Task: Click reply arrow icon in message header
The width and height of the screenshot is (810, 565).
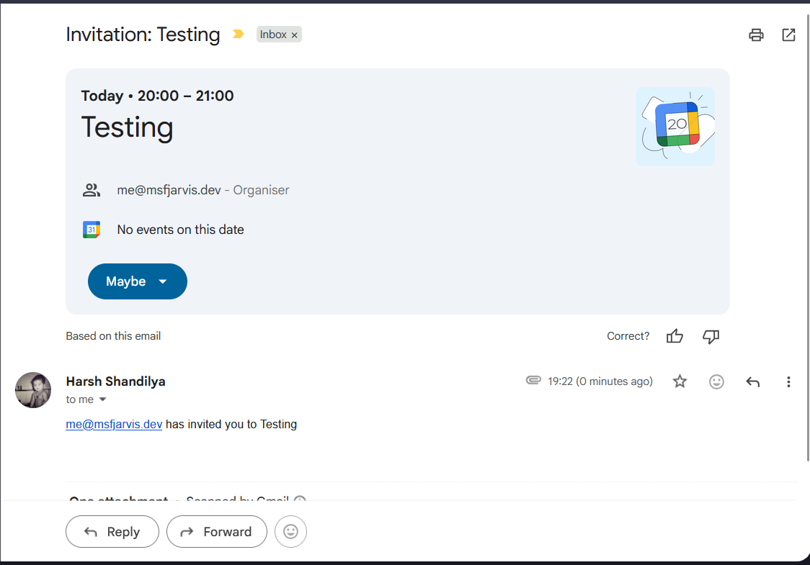Action: click(752, 381)
